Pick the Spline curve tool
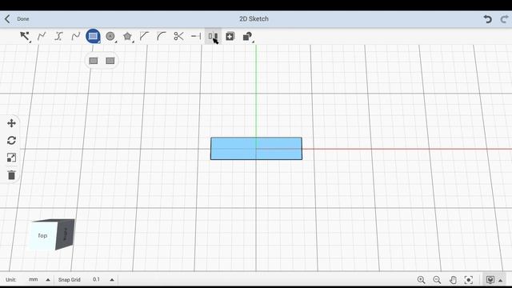The height and width of the screenshot is (288, 512). coord(76,36)
